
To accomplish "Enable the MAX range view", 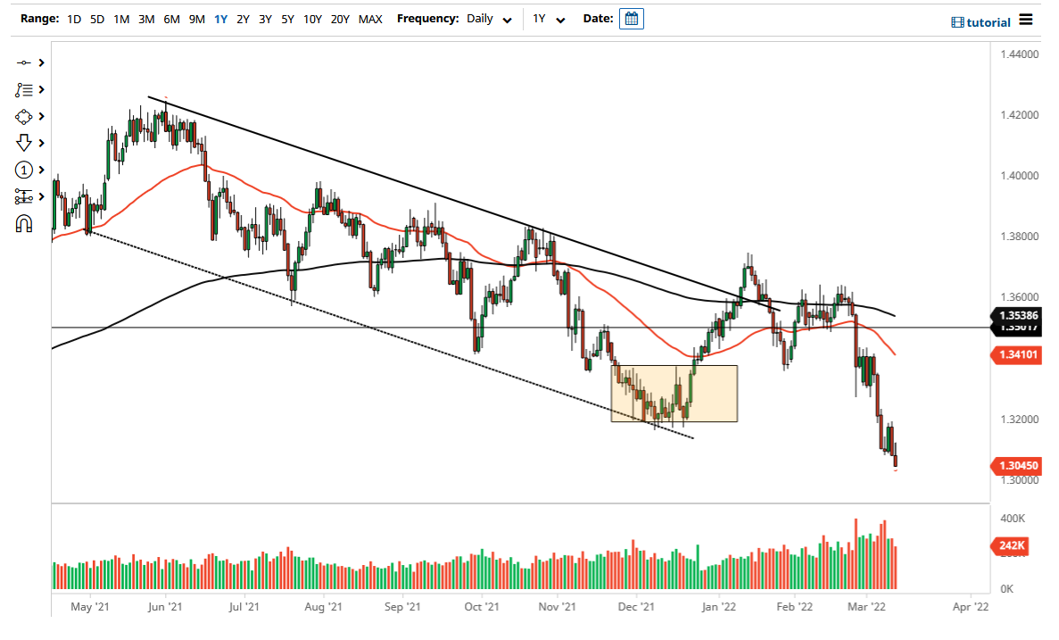I will [x=370, y=18].
